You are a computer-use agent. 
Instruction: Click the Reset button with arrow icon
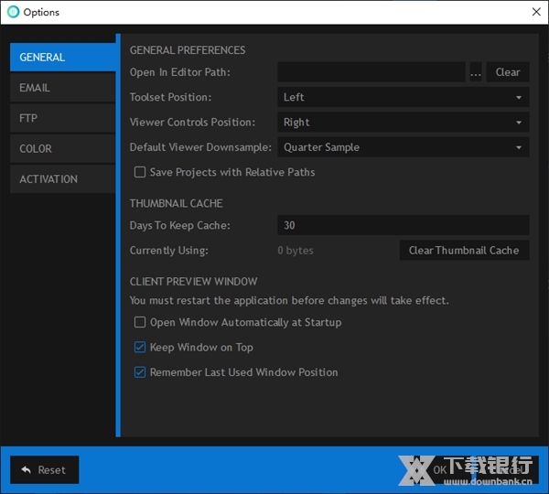tap(44, 470)
